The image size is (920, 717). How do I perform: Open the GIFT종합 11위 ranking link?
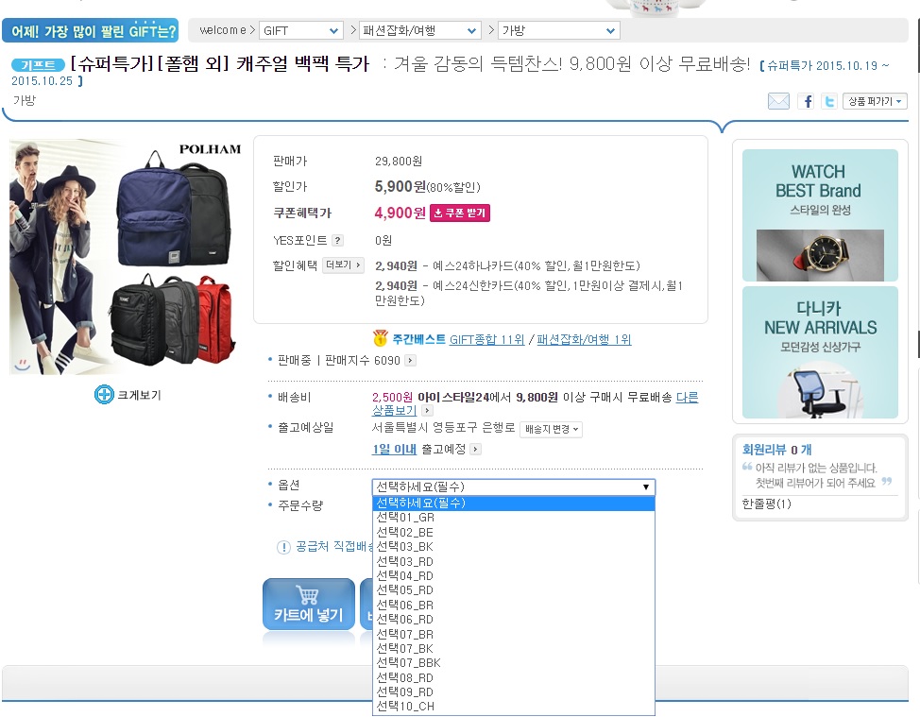[x=486, y=339]
